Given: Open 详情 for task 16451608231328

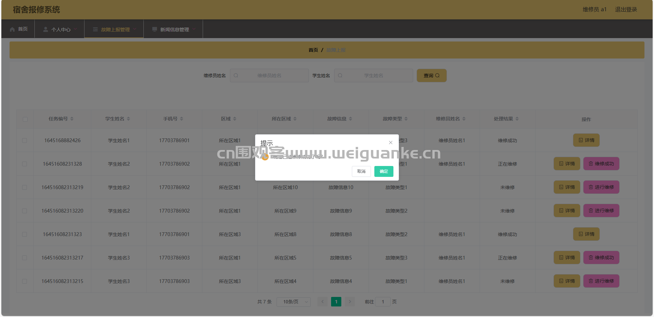Looking at the screenshot, I should pyautogui.click(x=567, y=164).
